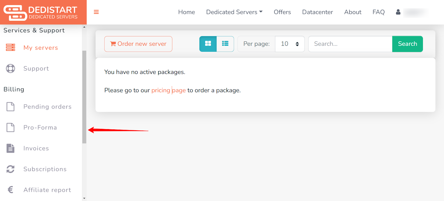Click the Dedistart logo

pyautogui.click(x=41, y=13)
